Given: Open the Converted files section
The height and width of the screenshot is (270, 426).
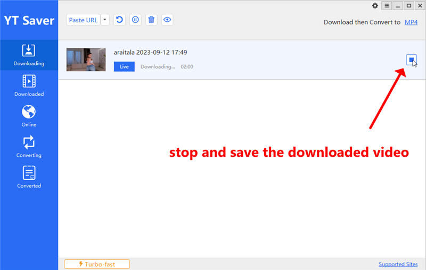Looking at the screenshot, I should (29, 178).
